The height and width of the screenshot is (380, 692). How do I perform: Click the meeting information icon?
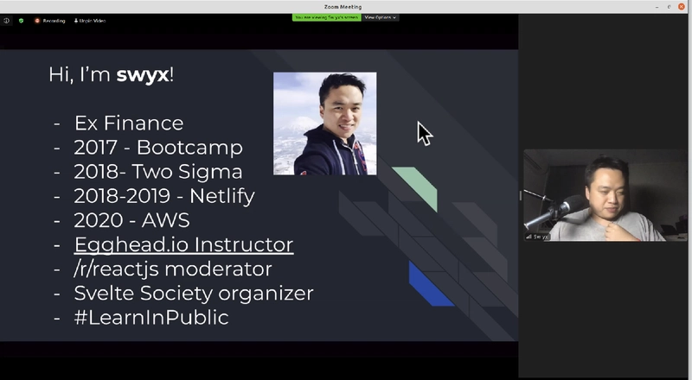pyautogui.click(x=7, y=20)
